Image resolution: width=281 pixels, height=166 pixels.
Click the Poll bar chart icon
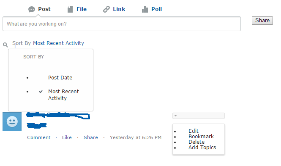click(x=145, y=9)
